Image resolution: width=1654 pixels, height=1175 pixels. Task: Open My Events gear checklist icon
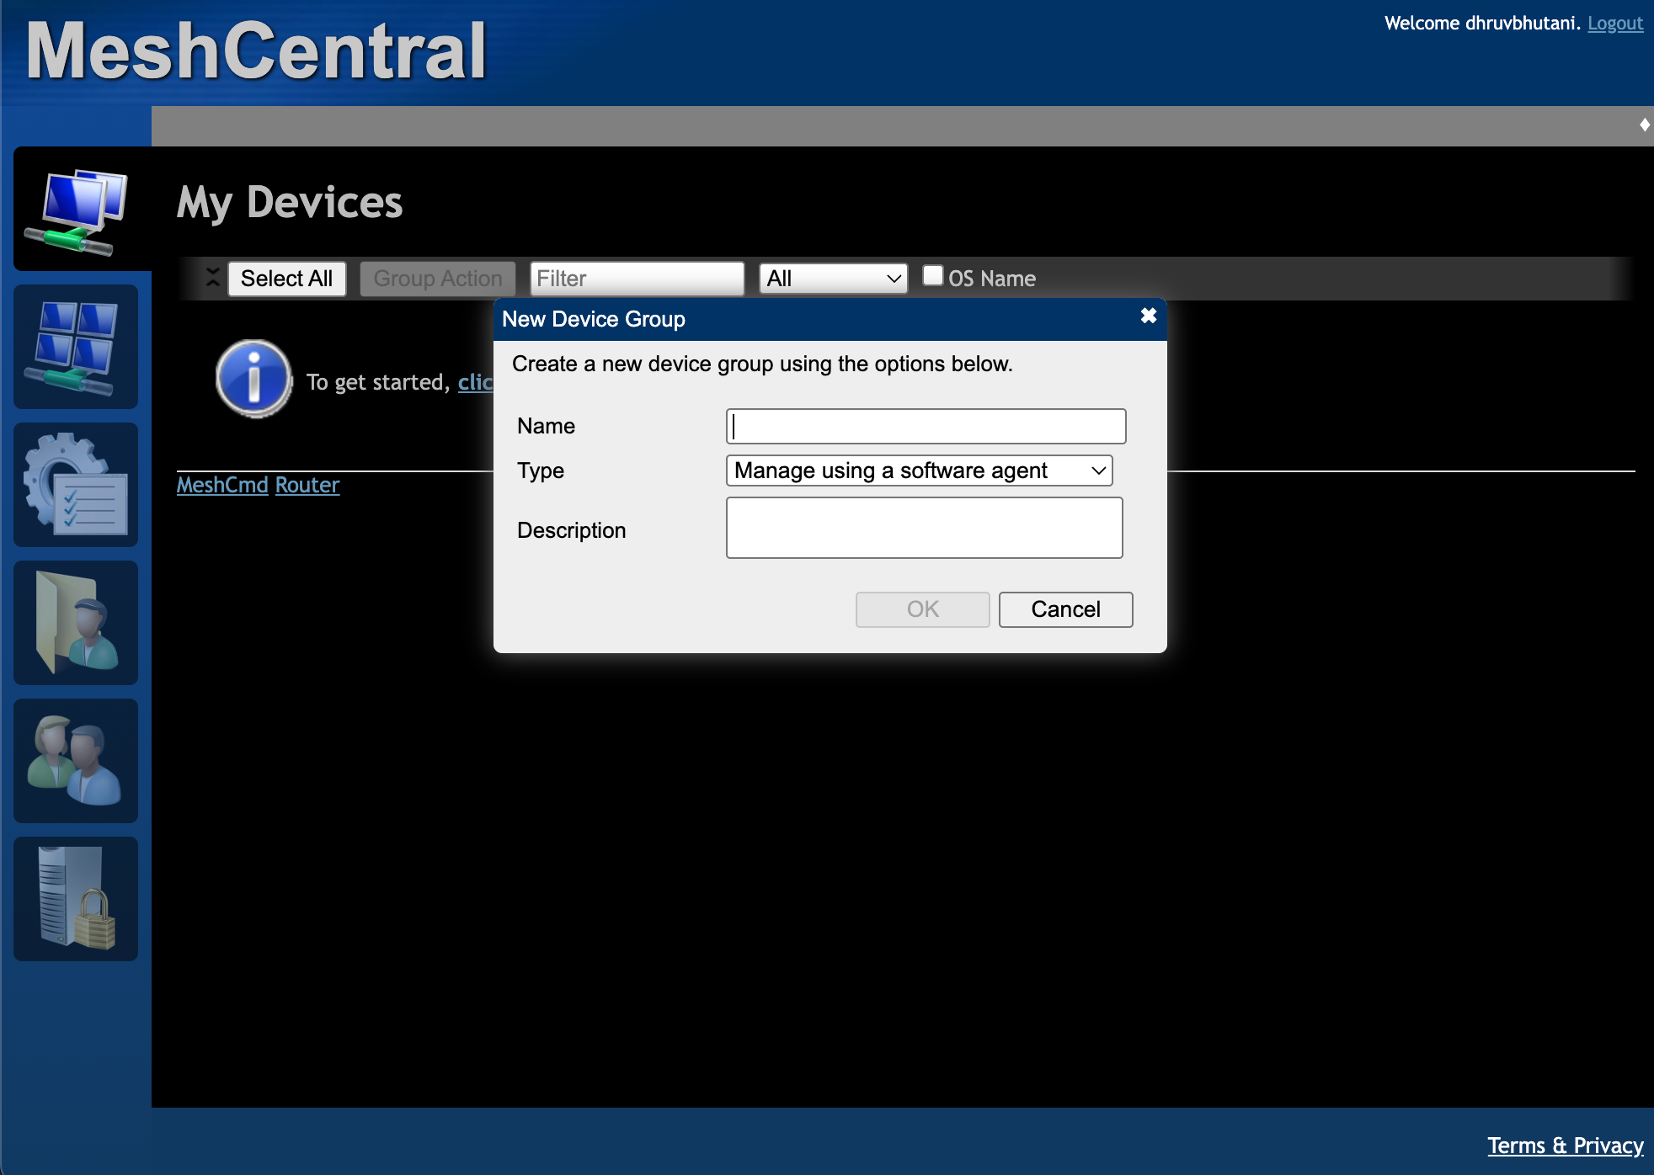click(76, 485)
